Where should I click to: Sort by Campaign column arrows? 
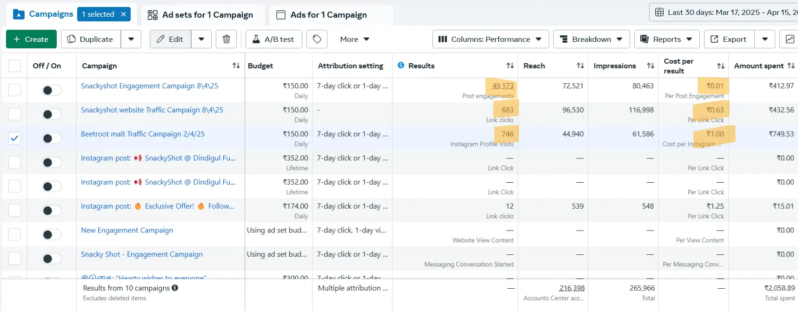click(x=236, y=66)
